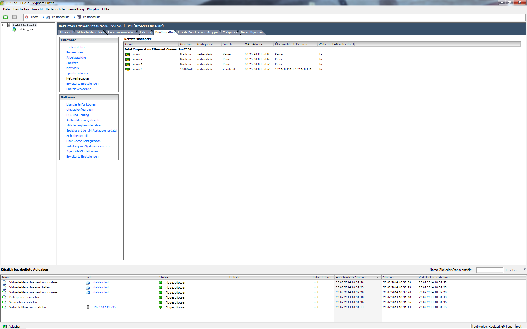This screenshot has width=527, height=329.
Task: Click debian_test VM icon in first task row
Action: point(88,283)
